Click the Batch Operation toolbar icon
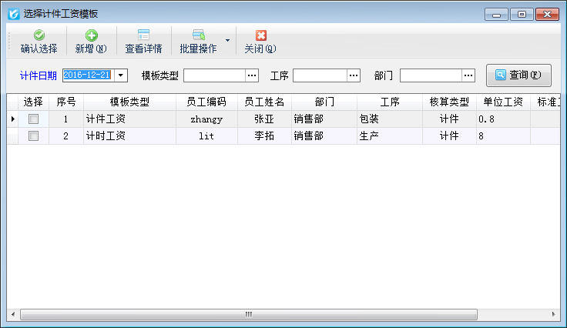Image resolution: width=567 pixels, height=328 pixels. 198,35
